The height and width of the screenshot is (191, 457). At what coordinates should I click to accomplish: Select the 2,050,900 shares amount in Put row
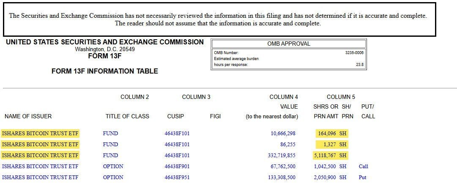325,177
